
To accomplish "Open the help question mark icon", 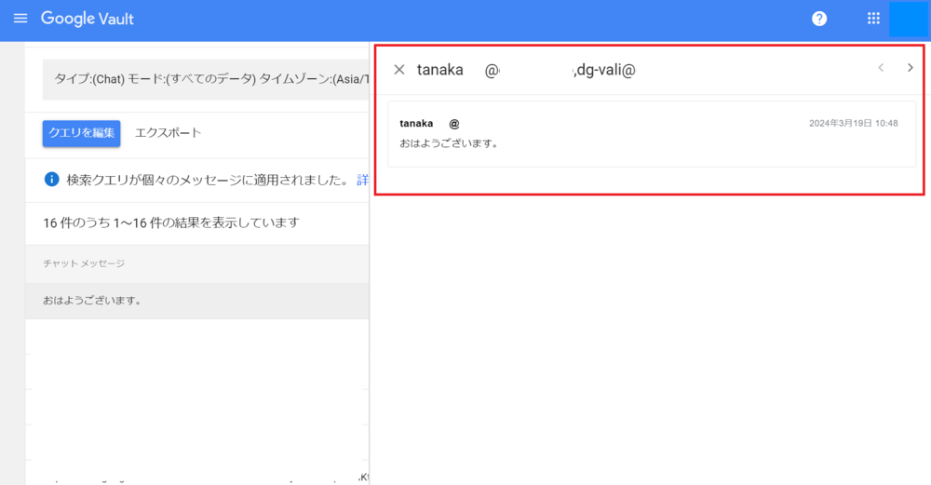I will coord(819,19).
